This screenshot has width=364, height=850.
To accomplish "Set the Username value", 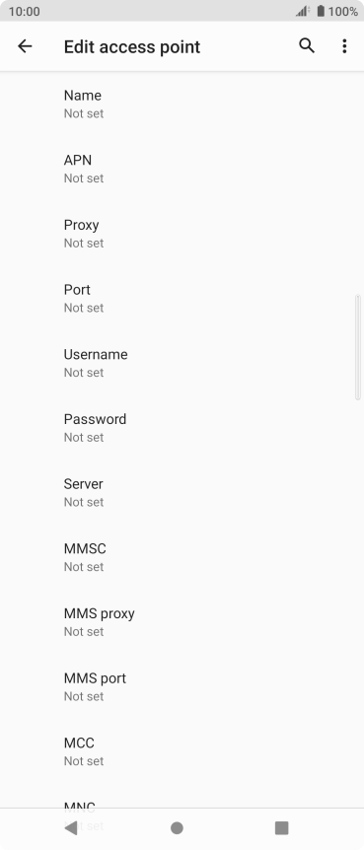I will point(182,363).
